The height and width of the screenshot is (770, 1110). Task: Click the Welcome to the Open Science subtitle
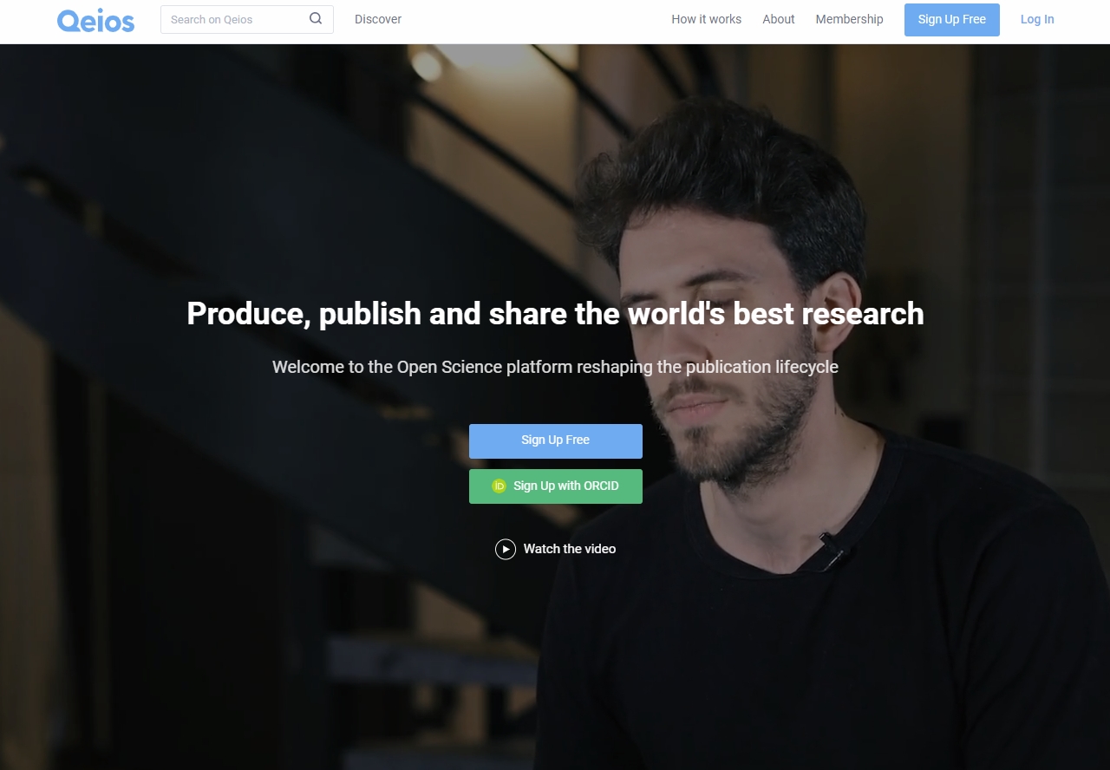coord(555,367)
